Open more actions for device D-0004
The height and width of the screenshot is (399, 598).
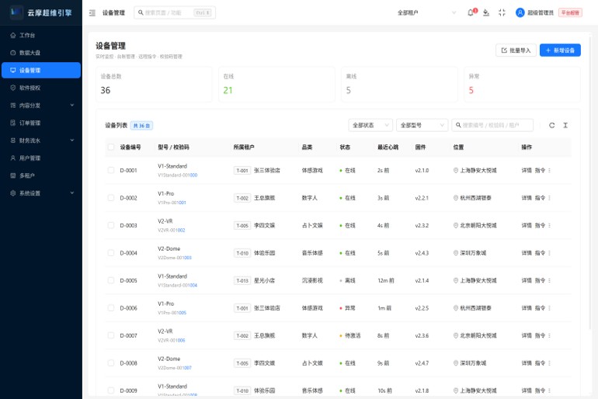(549, 253)
